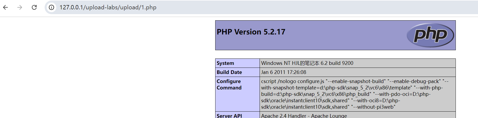Screen dimensions: 478x118
Task: Open the site information icon in the address bar
Action: (51, 7)
